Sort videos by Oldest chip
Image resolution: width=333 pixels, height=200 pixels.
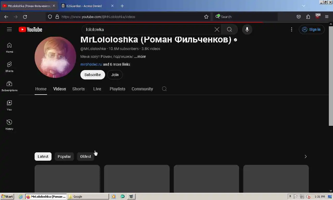(x=86, y=157)
